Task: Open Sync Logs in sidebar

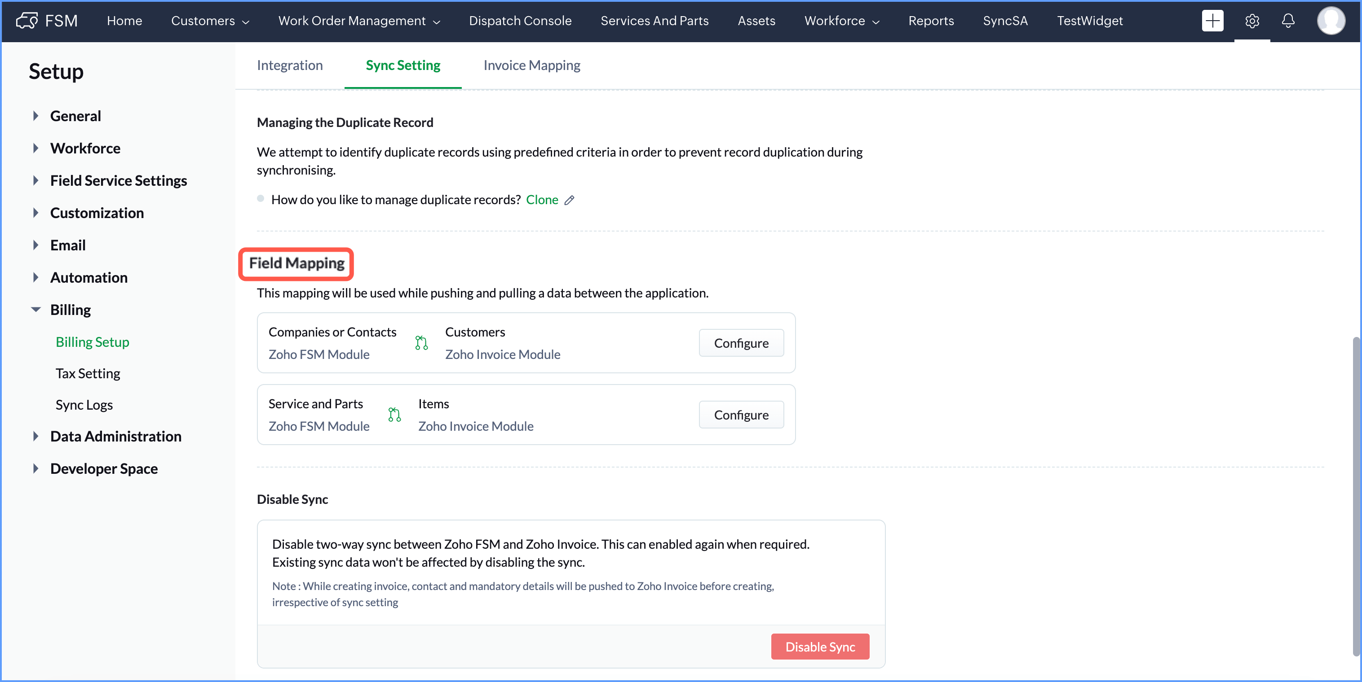Action: click(x=84, y=405)
